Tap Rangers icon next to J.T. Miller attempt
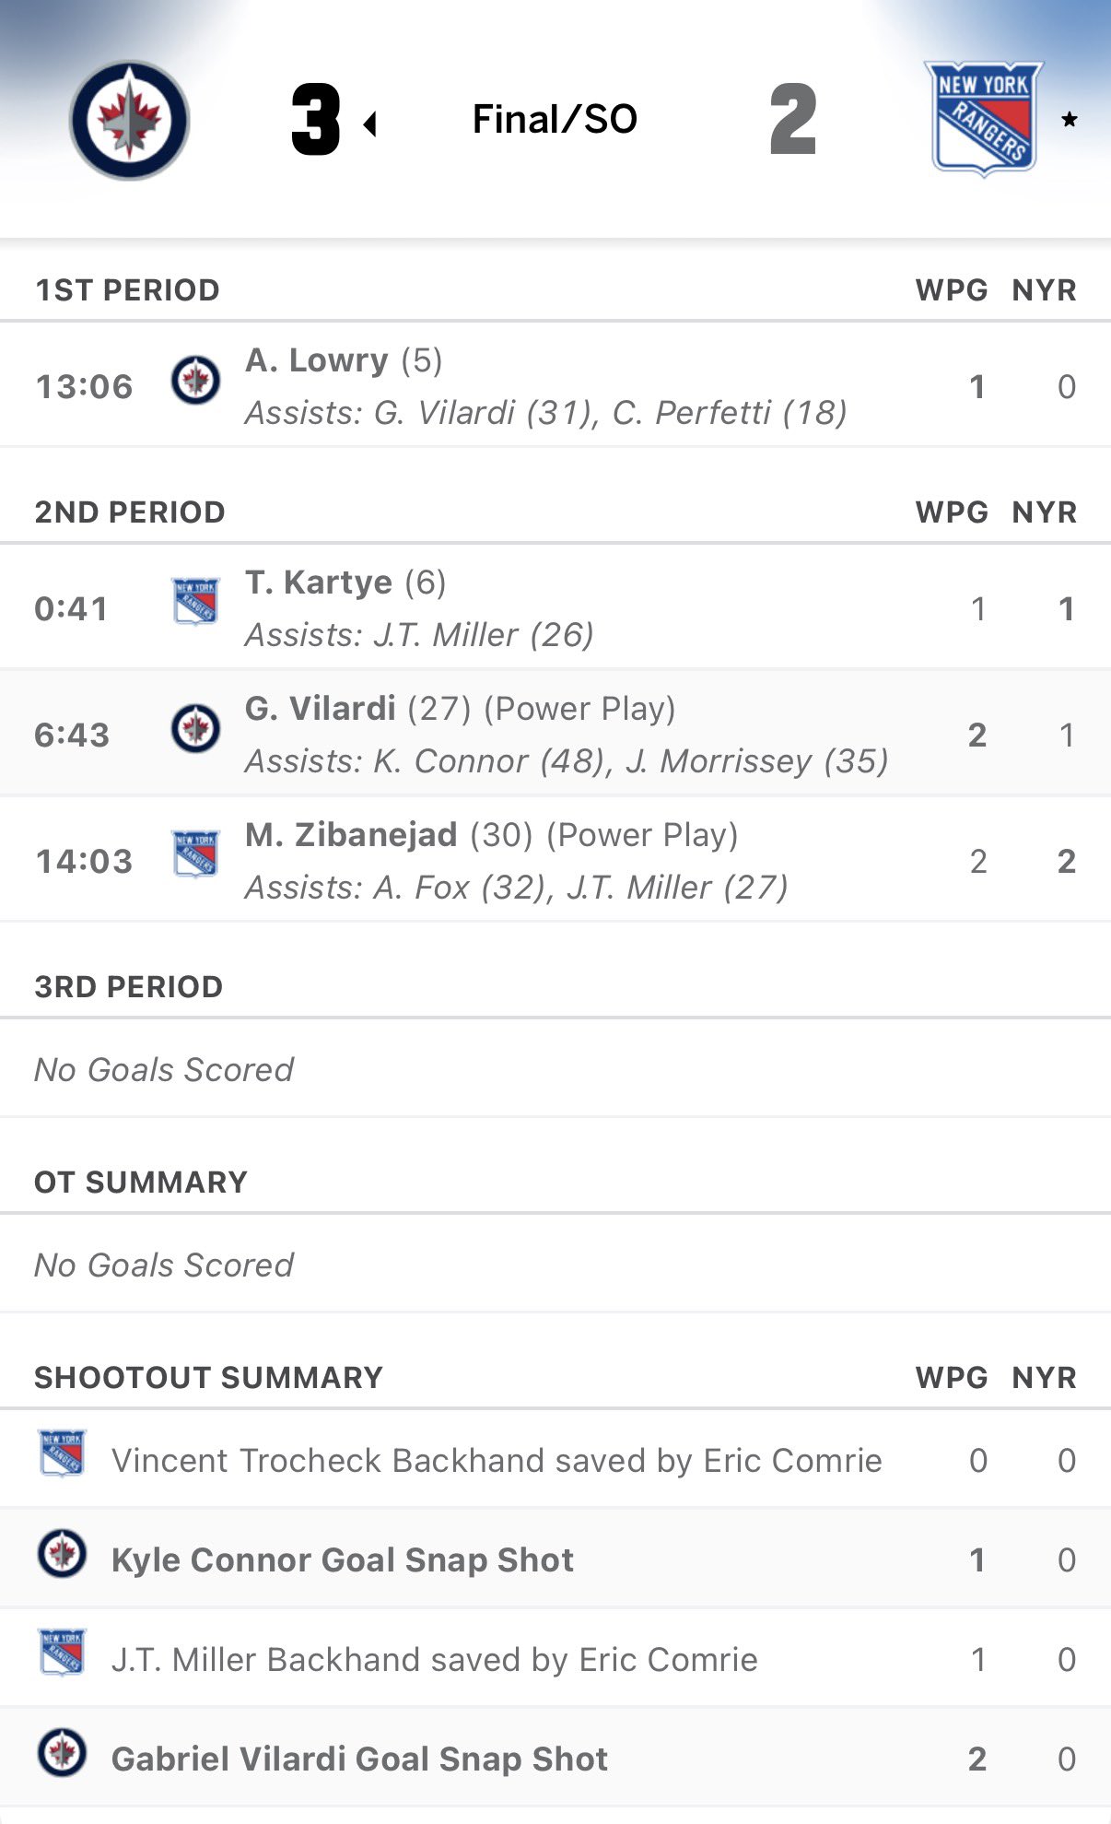Image resolution: width=1111 pixels, height=1824 pixels. [x=62, y=1653]
